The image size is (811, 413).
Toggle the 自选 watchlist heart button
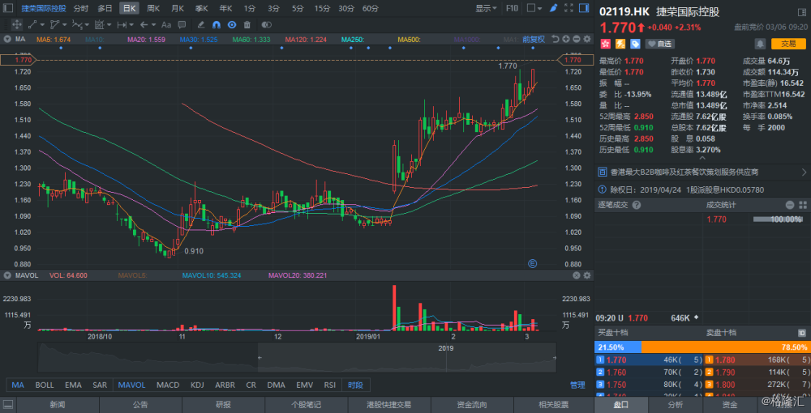(660, 43)
